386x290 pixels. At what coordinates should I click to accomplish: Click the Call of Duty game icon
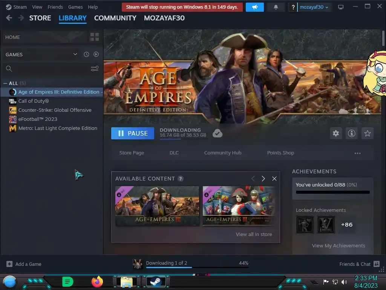tap(12, 101)
